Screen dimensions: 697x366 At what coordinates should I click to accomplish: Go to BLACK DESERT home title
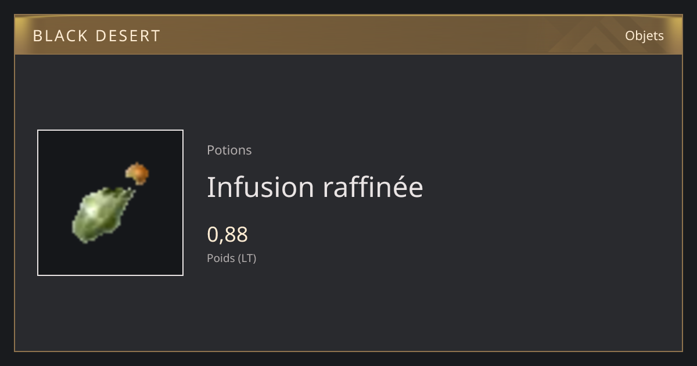(96, 36)
